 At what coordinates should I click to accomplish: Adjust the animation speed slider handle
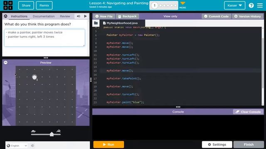click(52, 134)
